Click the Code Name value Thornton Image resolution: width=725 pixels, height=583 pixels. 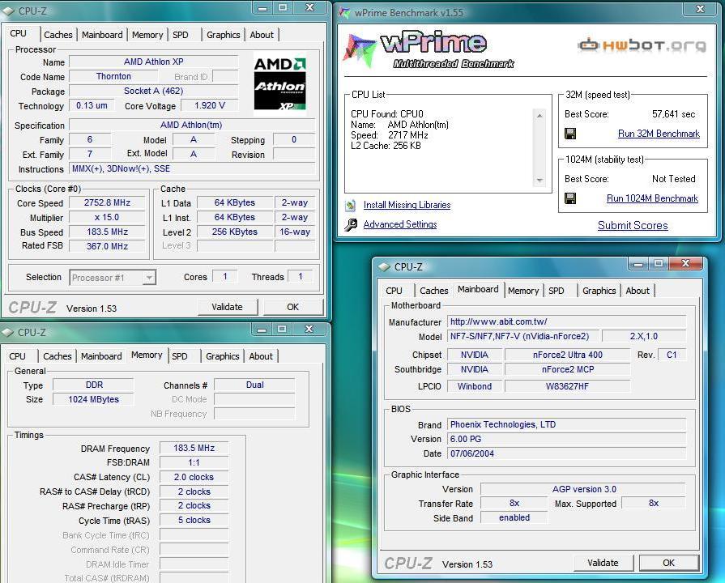pos(113,76)
